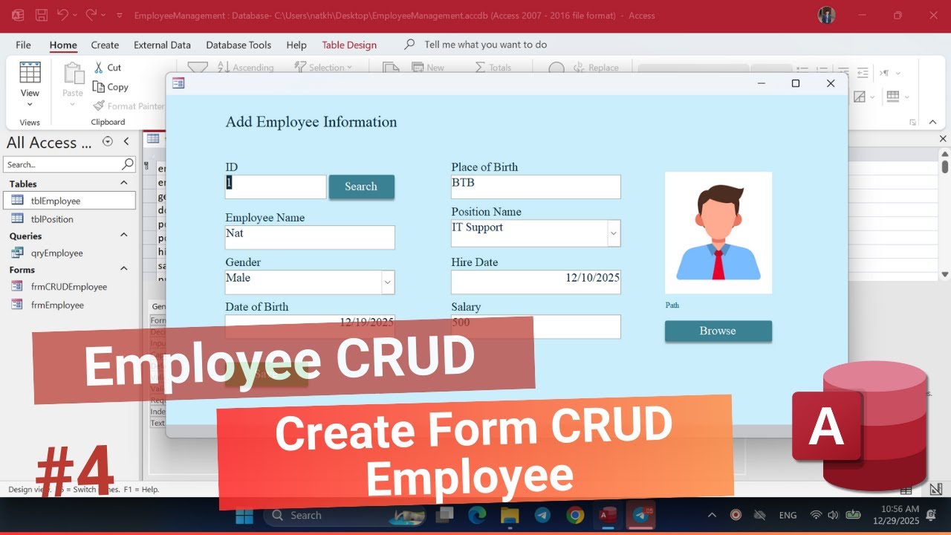Screen dimensions: 951x535
Task: Click the Wi-Fi network tray icon
Action: click(816, 515)
